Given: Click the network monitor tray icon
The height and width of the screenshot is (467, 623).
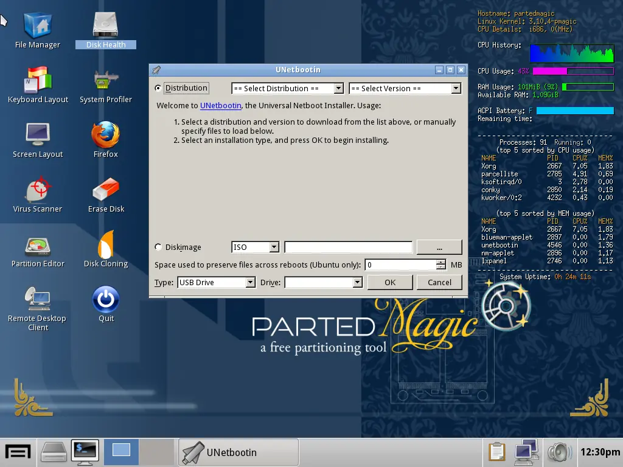Looking at the screenshot, I should [526, 452].
